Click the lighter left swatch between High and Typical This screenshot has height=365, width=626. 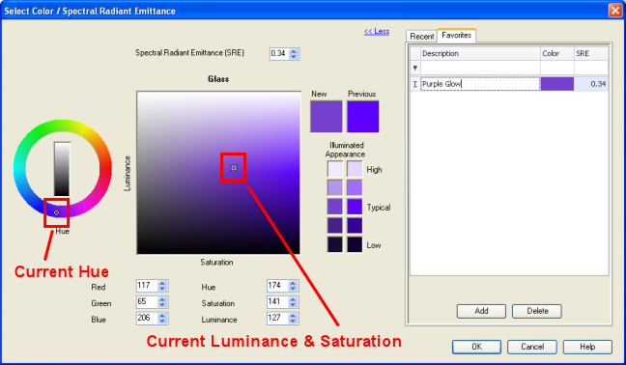click(335, 187)
